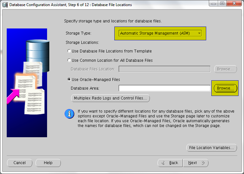The width and height of the screenshot is (244, 174).
Task: Click the Database Files Location field
Action: pos(164,69)
